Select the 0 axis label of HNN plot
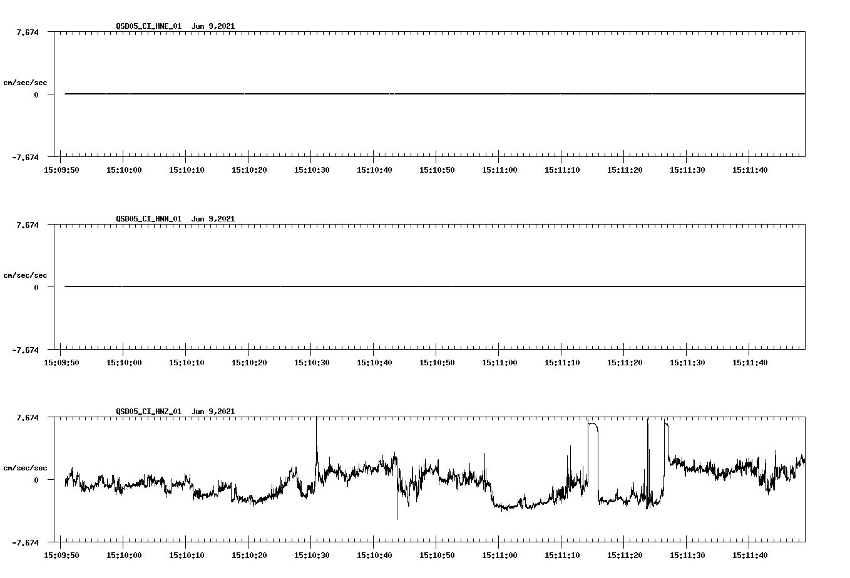This screenshot has width=850, height=578. [36, 287]
